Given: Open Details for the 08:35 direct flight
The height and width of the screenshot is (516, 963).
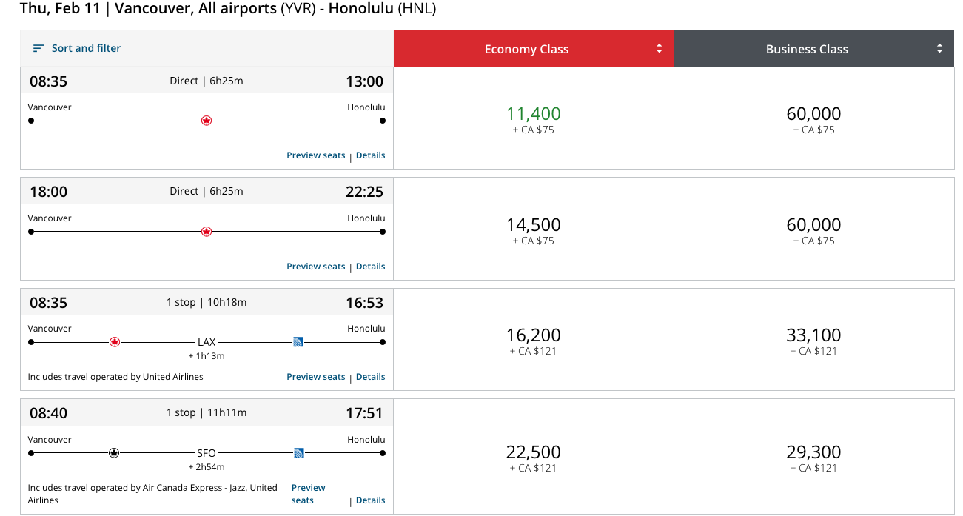Looking at the screenshot, I should click(x=370, y=155).
